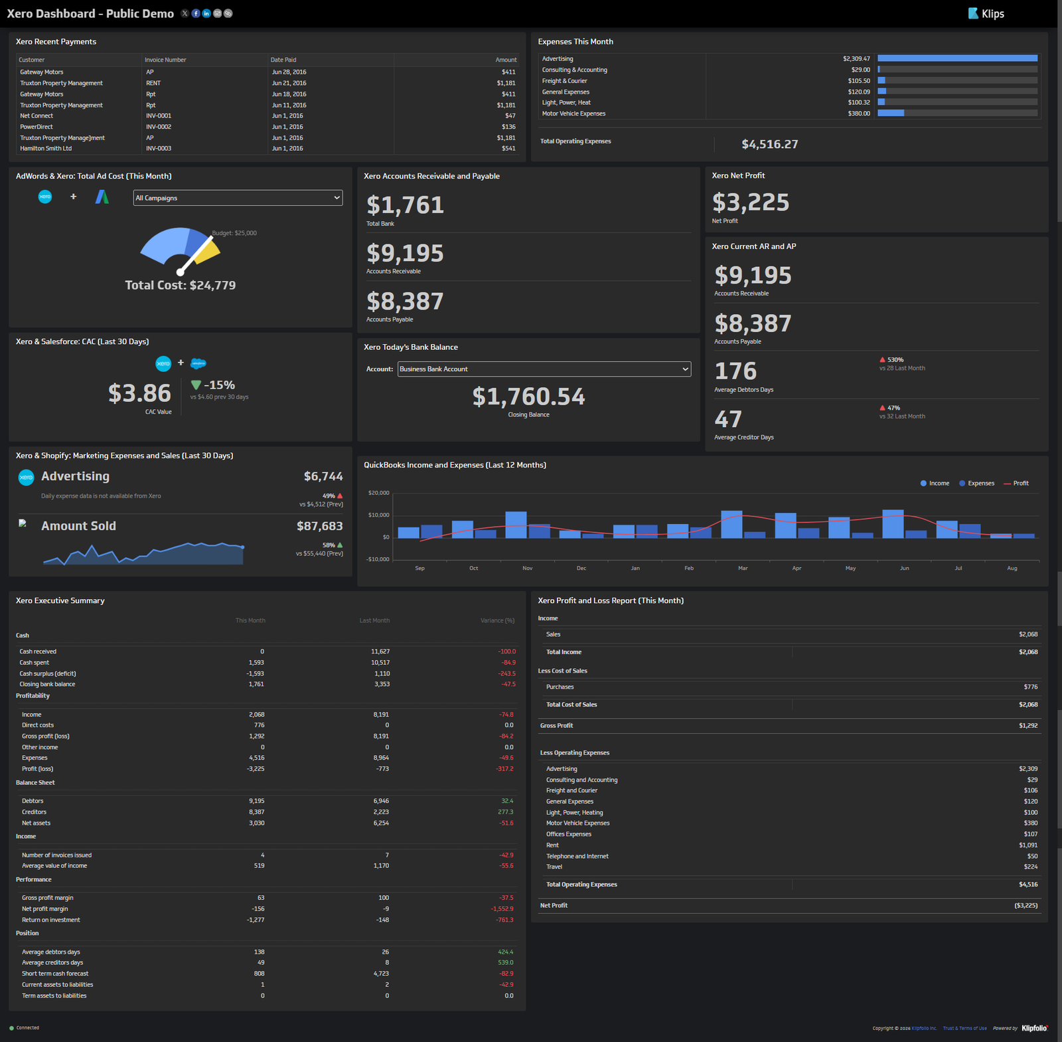Click the Klips logo in header
Image resolution: width=1062 pixels, height=1042 pixels.
[986, 13]
